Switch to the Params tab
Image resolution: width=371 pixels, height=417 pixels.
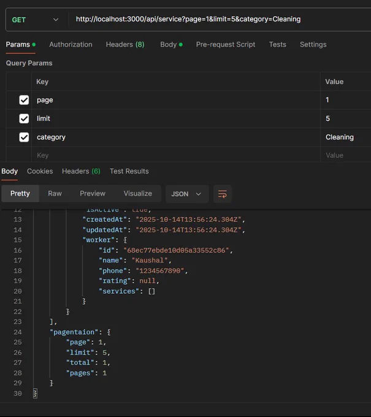(x=20, y=44)
